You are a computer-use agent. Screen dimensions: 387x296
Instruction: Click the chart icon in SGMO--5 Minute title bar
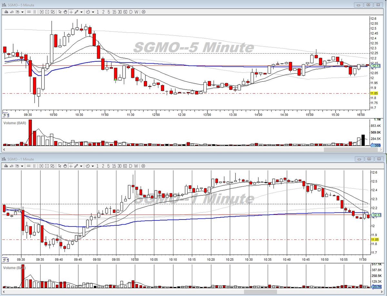(x=4, y=5)
